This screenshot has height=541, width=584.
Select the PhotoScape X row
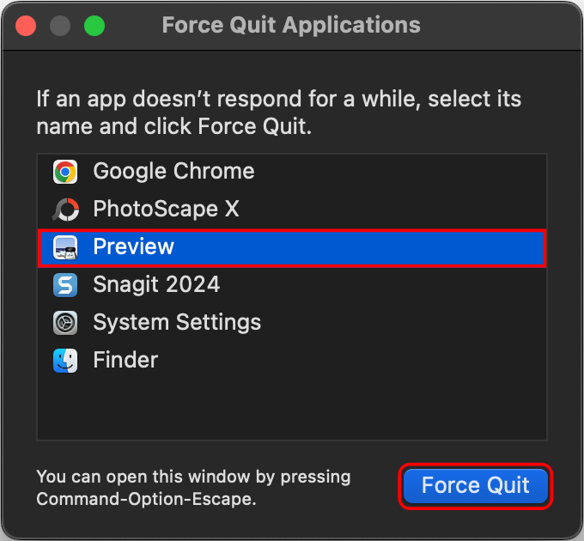(x=166, y=210)
